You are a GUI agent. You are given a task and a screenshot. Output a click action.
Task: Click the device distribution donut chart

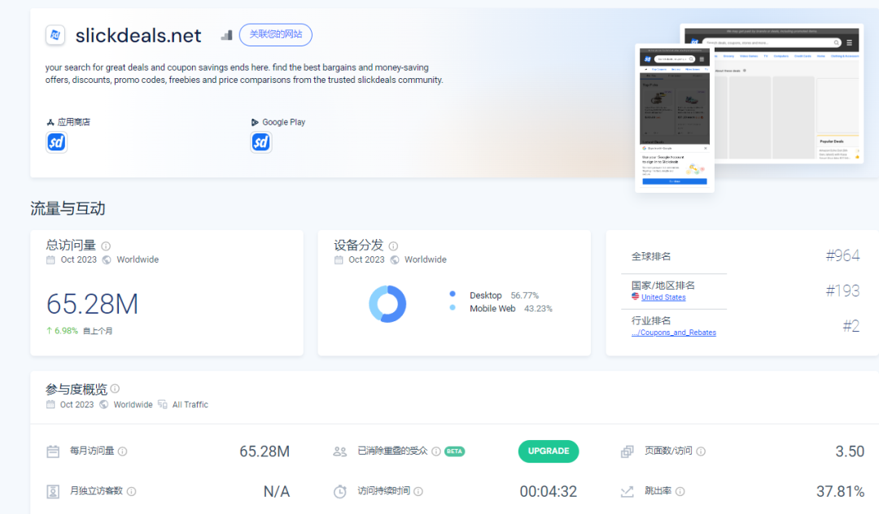coord(387,304)
